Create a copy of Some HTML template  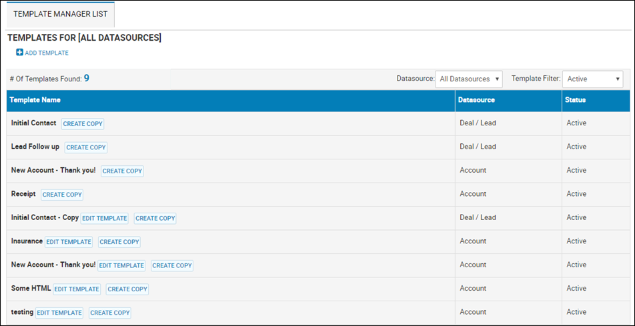(x=127, y=289)
